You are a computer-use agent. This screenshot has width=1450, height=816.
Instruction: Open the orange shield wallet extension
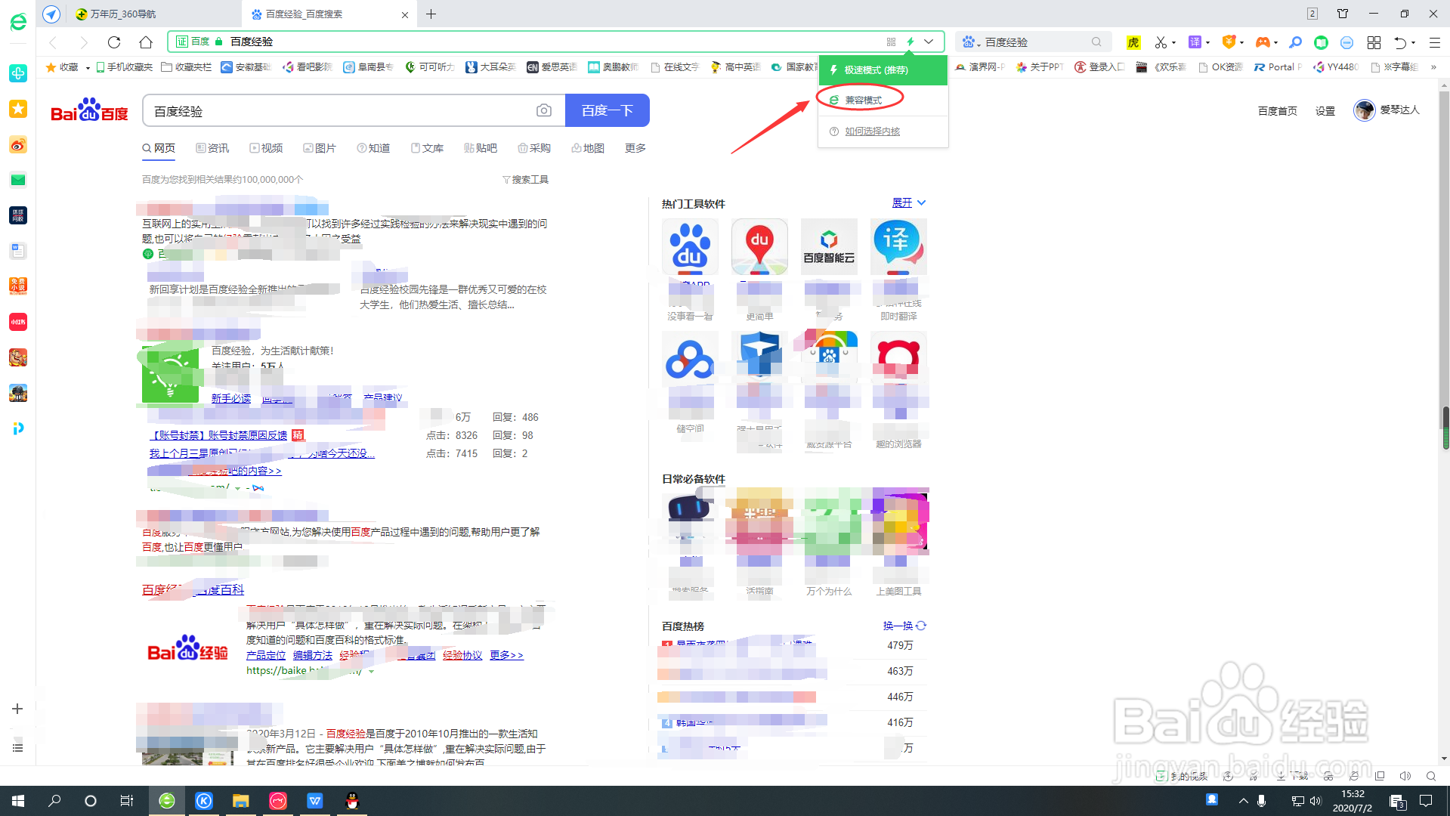point(1229,42)
